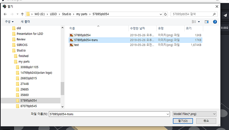Viewport: 229px width, 130px height.
Task: Jump to my parts in breadcrumb
Action: coord(82,14)
